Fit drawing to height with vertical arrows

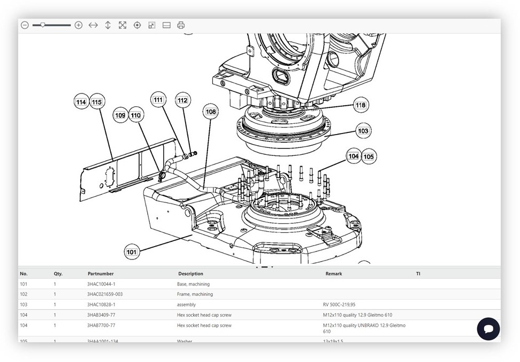[108, 25]
